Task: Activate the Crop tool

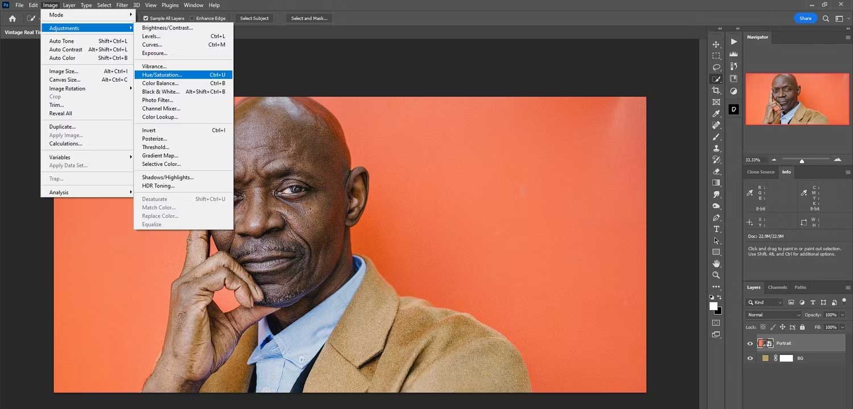Action: tap(716, 90)
